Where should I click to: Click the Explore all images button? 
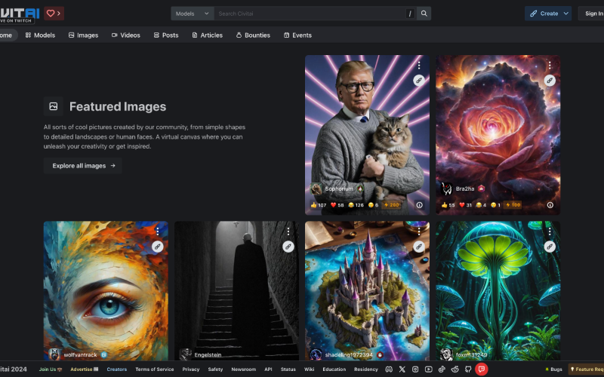[83, 166]
